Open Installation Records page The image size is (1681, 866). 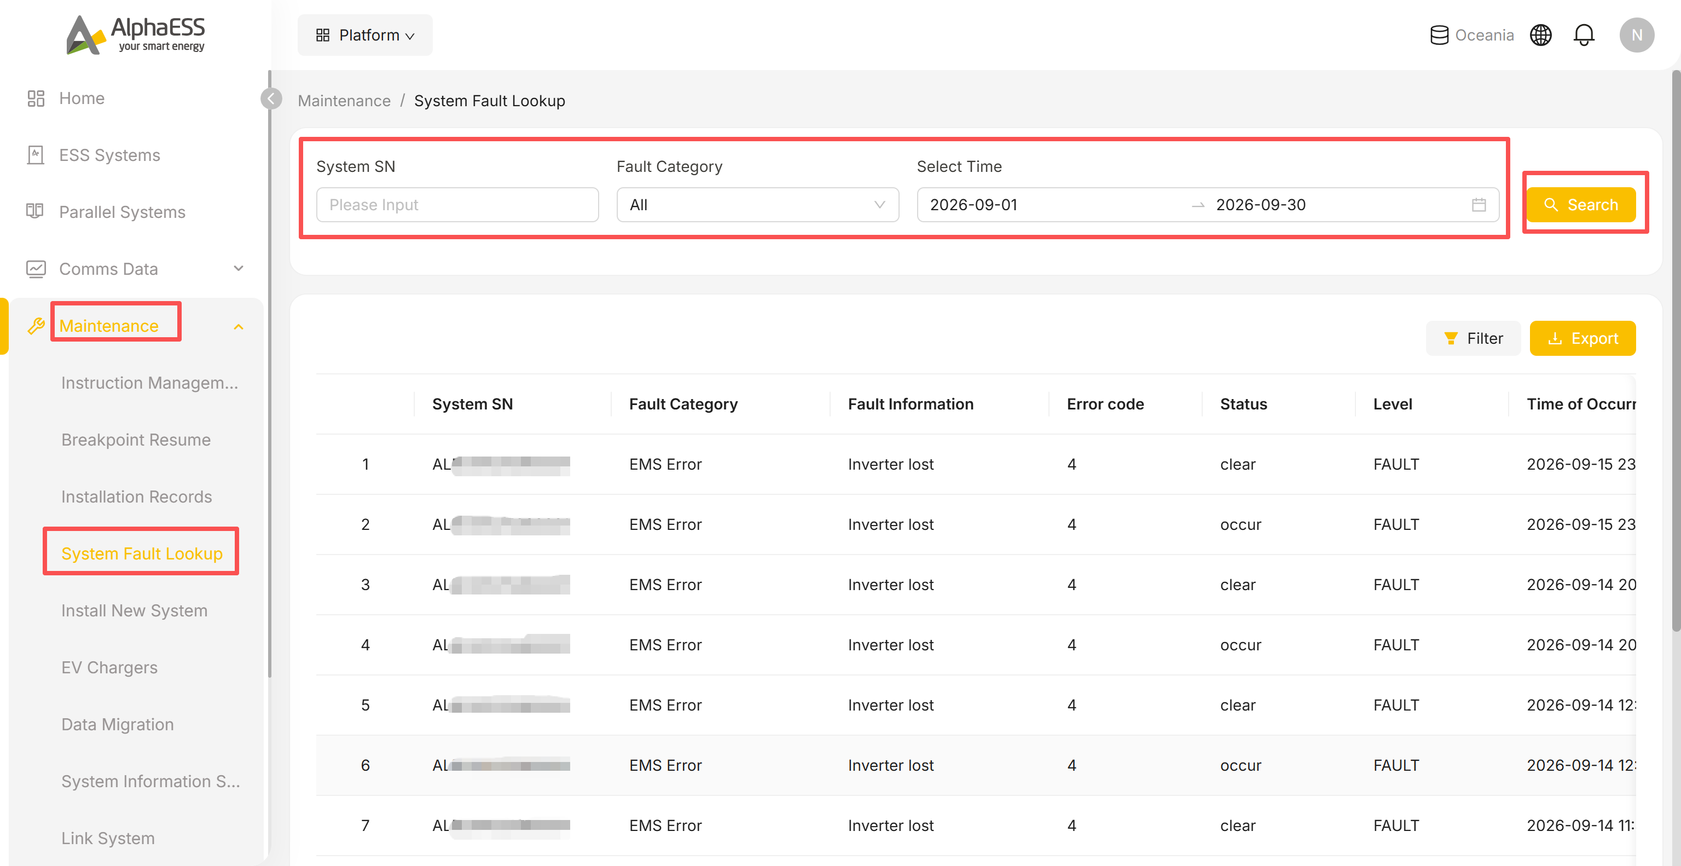[136, 496]
